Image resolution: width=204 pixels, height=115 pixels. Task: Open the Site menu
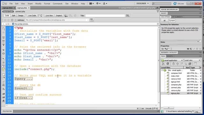point(67,4)
